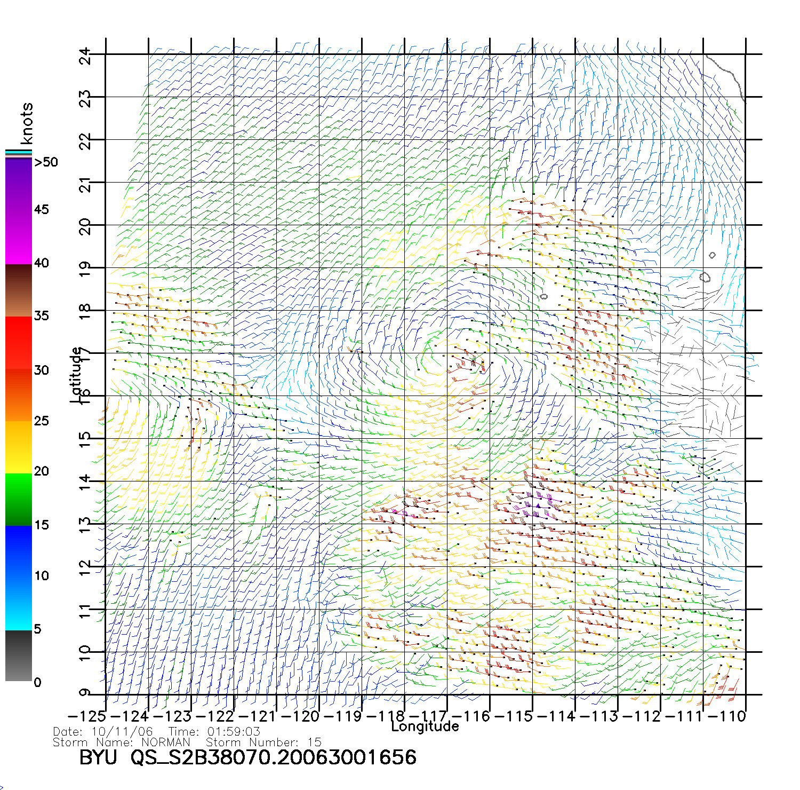Click the blue 10–15 knots legend band
The width and height of the screenshot is (800, 790).
[19, 551]
